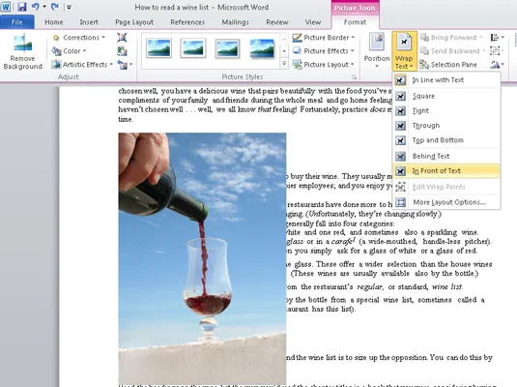517x387 pixels.
Task: Choose the Square wrap option icon
Action: (x=400, y=96)
